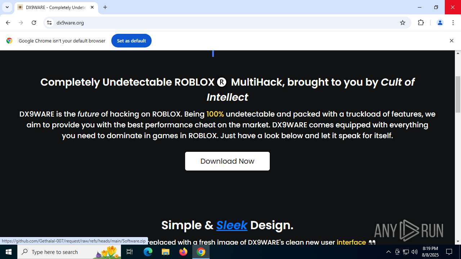This screenshot has height=259, width=461.
Task: Launch Microsoft Edge from taskbar
Action: point(148,252)
